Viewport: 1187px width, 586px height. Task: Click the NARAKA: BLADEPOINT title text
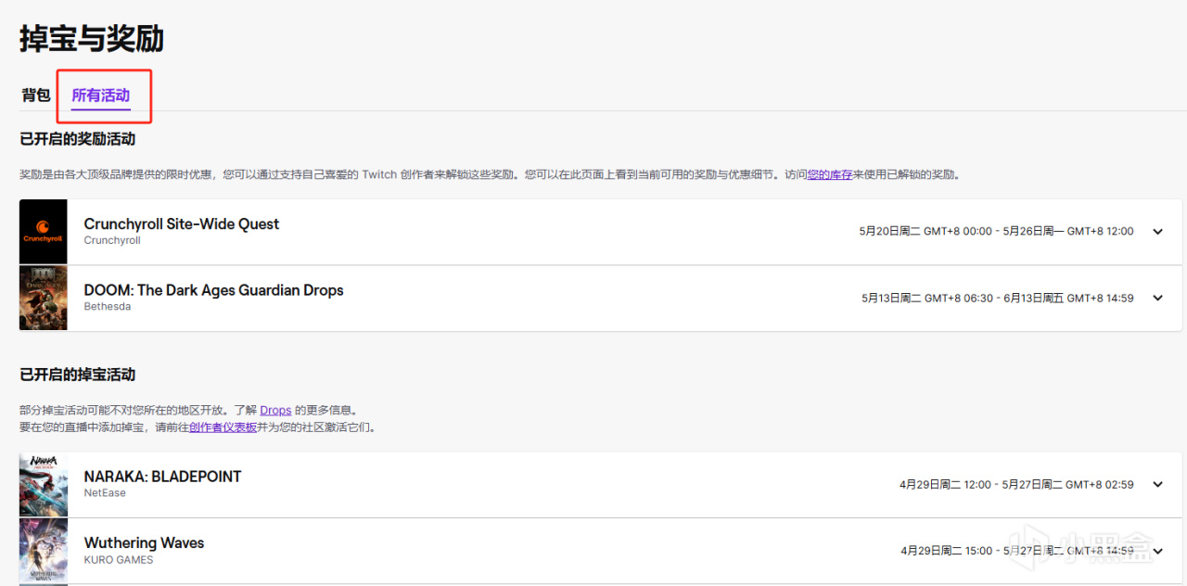(162, 477)
